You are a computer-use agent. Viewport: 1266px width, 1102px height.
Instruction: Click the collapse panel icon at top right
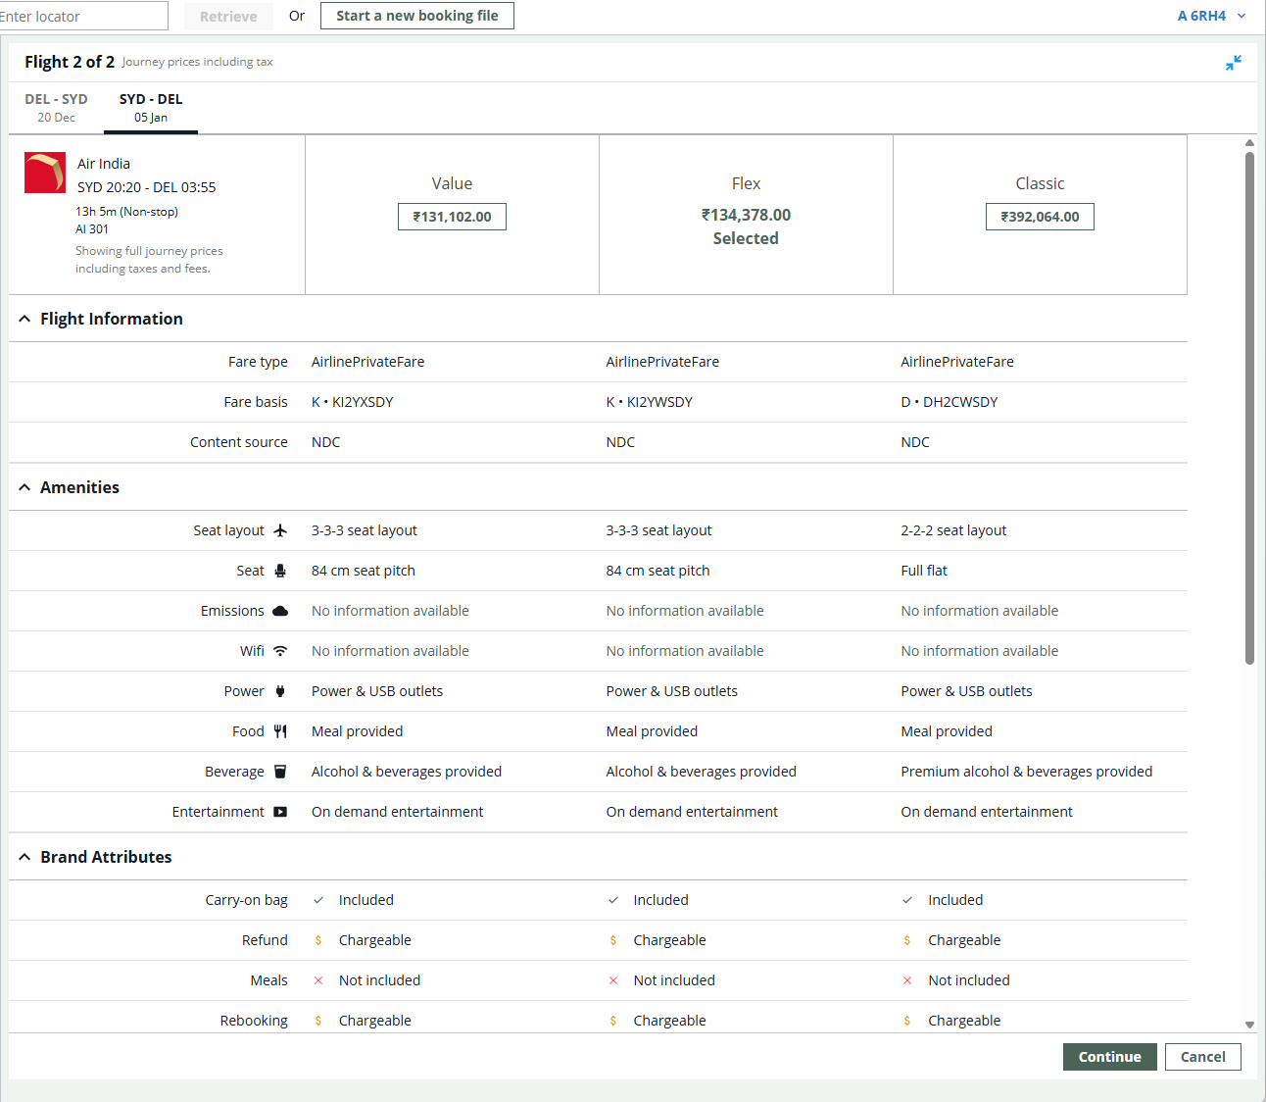click(x=1233, y=63)
